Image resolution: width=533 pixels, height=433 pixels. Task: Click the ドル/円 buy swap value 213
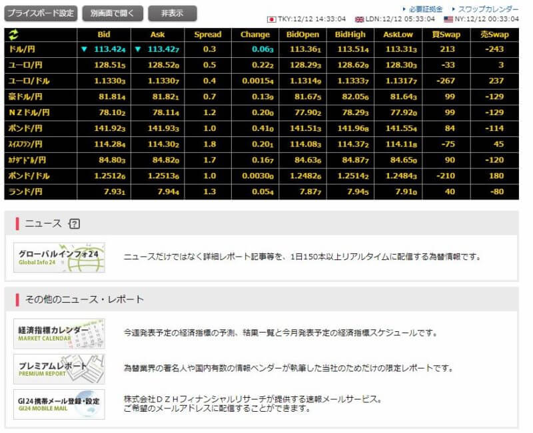coord(447,49)
